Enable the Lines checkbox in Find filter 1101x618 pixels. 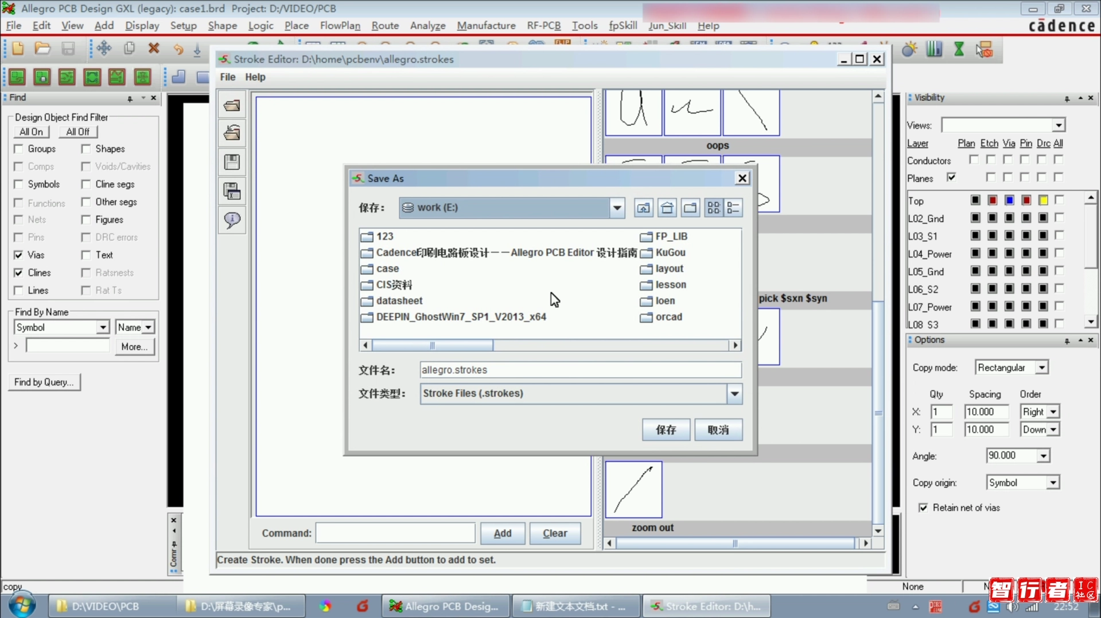pos(19,291)
